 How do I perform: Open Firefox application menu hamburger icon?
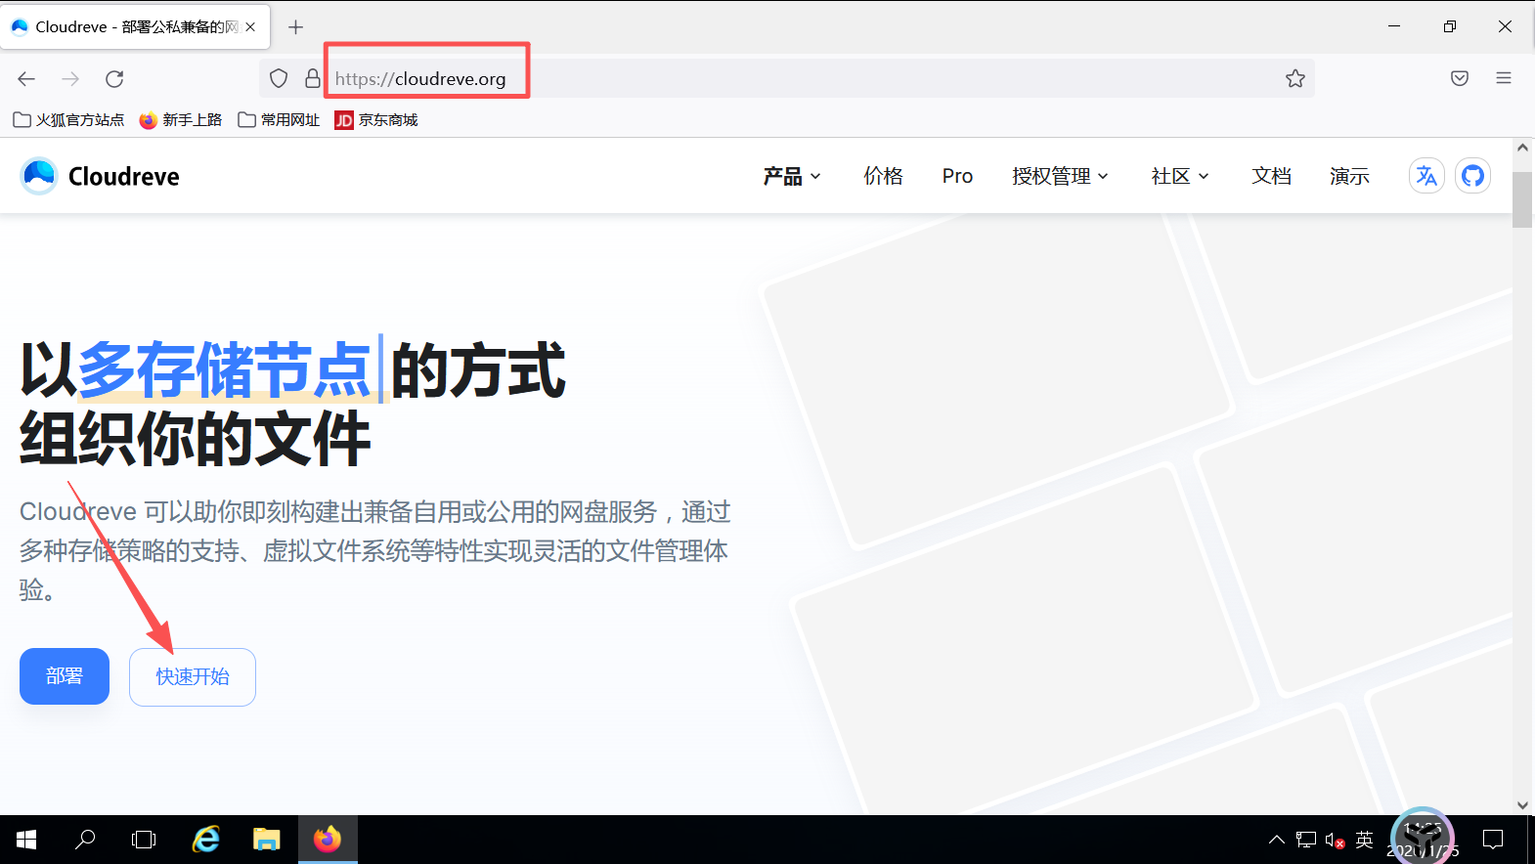(x=1504, y=79)
